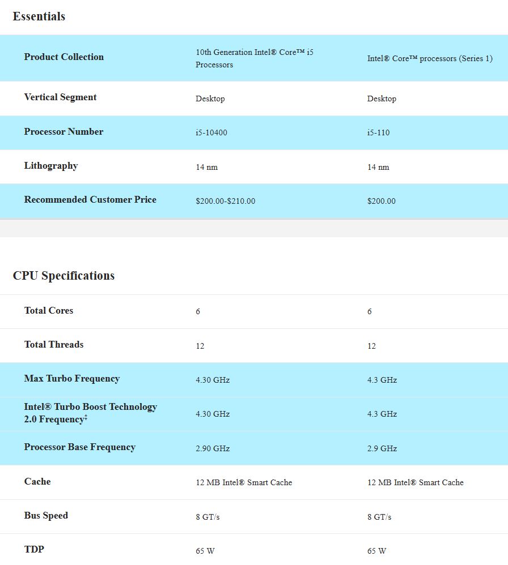The height and width of the screenshot is (565, 508).
Task: Click the Lithography row label
Action: pos(51,166)
